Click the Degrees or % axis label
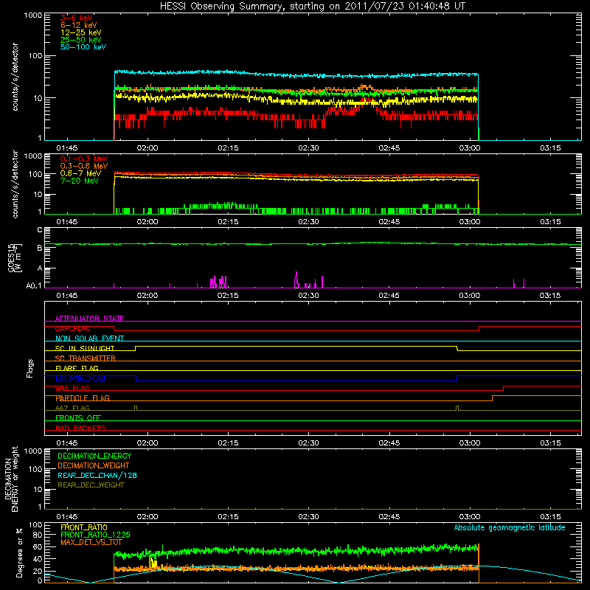Image resolution: width=590 pixels, height=590 pixels. point(19,552)
